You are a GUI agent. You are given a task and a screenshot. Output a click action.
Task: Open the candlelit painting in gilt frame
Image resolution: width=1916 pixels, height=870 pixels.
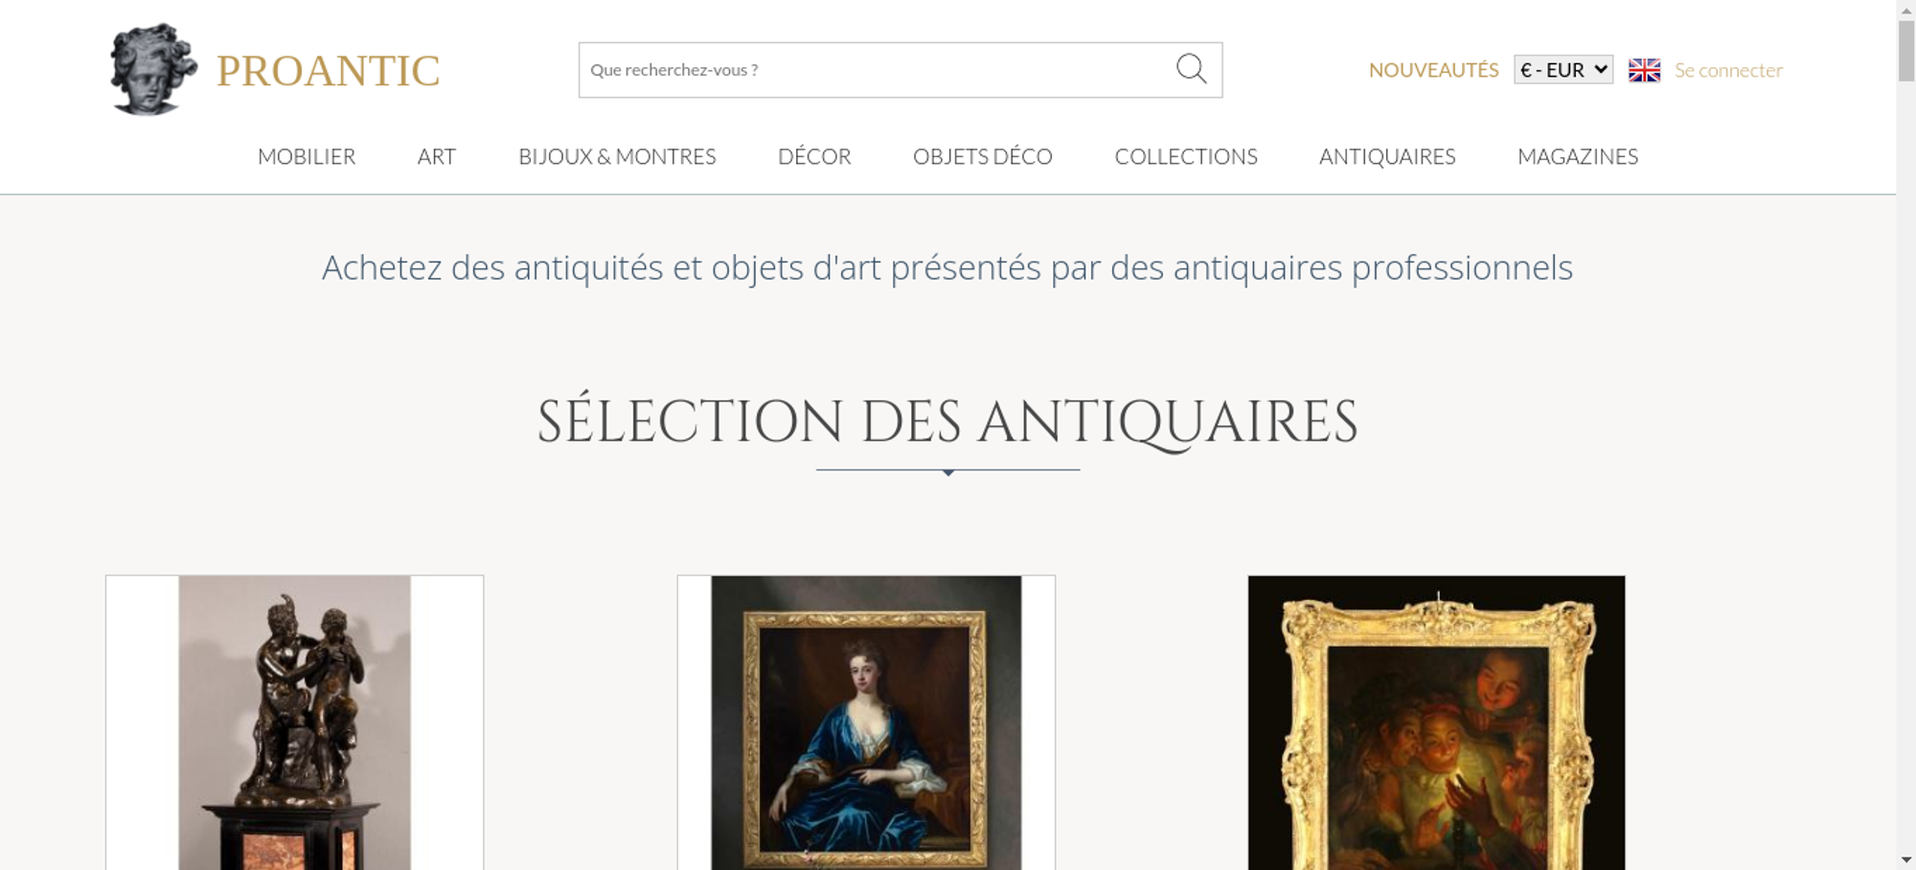1436,722
